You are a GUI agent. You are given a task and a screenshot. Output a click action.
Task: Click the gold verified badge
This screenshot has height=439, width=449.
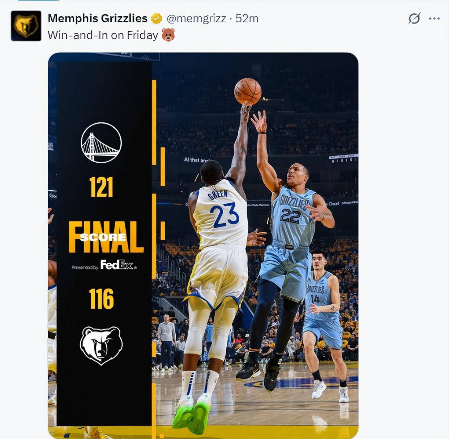point(157,18)
